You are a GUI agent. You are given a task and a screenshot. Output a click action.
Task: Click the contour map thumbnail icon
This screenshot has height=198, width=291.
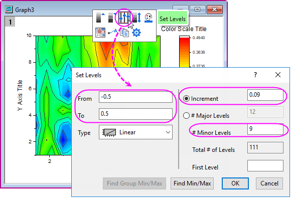(100, 33)
